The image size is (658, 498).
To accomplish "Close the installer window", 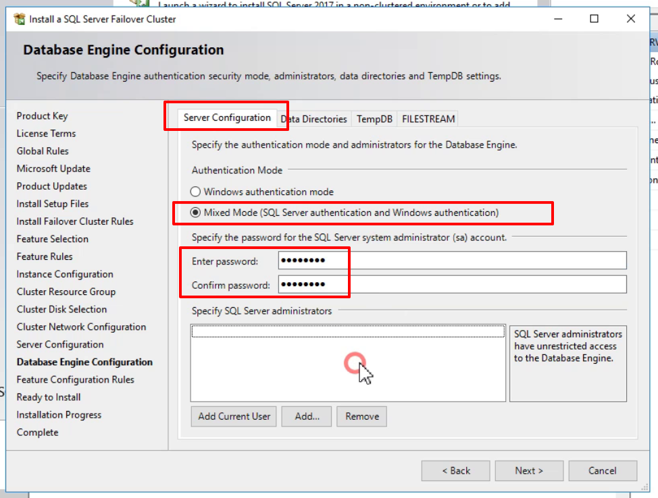I will (x=631, y=19).
